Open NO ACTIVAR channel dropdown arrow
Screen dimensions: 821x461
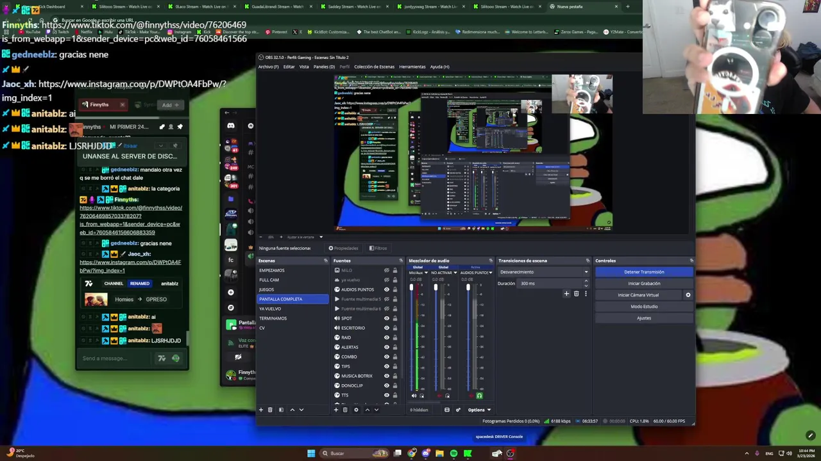click(x=455, y=273)
